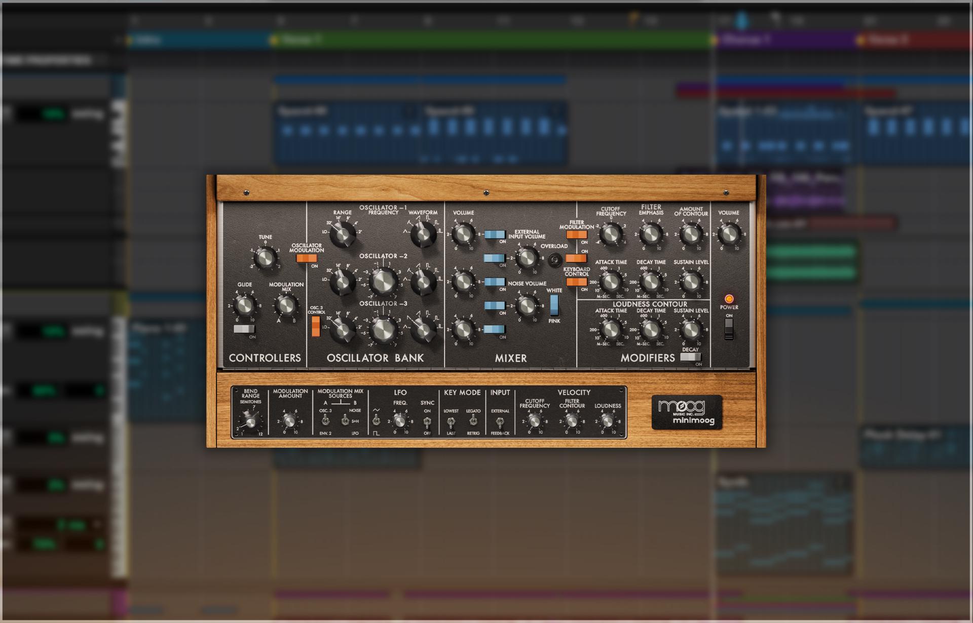Click the Oscillator 3 waveform knob
Screen dimensions: 973x623
click(423, 329)
